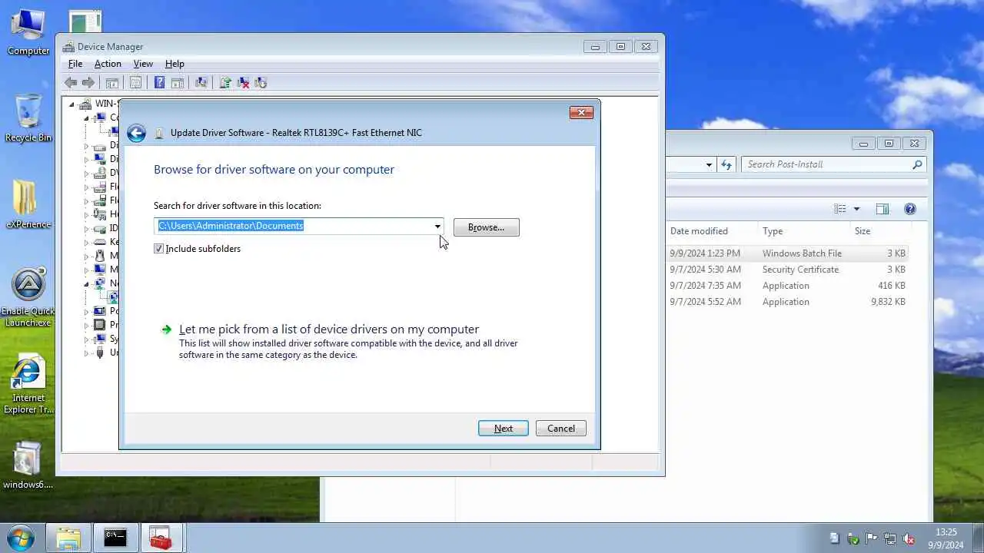Select the Enable Quick Launch.exe desktop icon

point(28,298)
